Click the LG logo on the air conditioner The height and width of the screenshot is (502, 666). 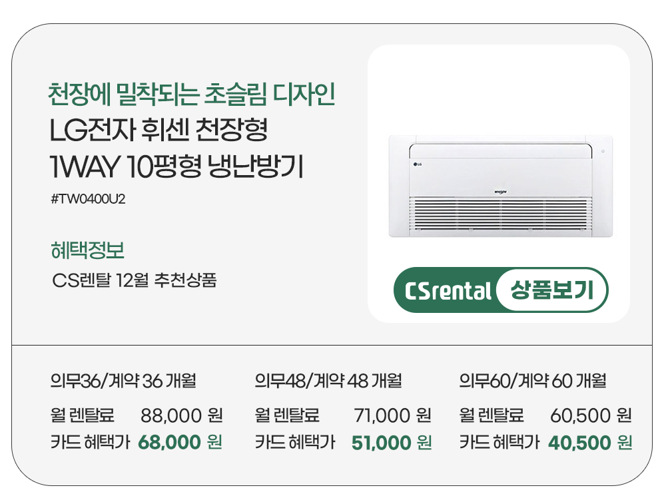pyautogui.click(x=419, y=164)
